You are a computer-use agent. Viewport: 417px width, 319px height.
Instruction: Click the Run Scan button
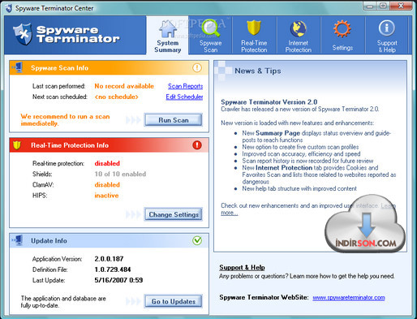point(174,120)
